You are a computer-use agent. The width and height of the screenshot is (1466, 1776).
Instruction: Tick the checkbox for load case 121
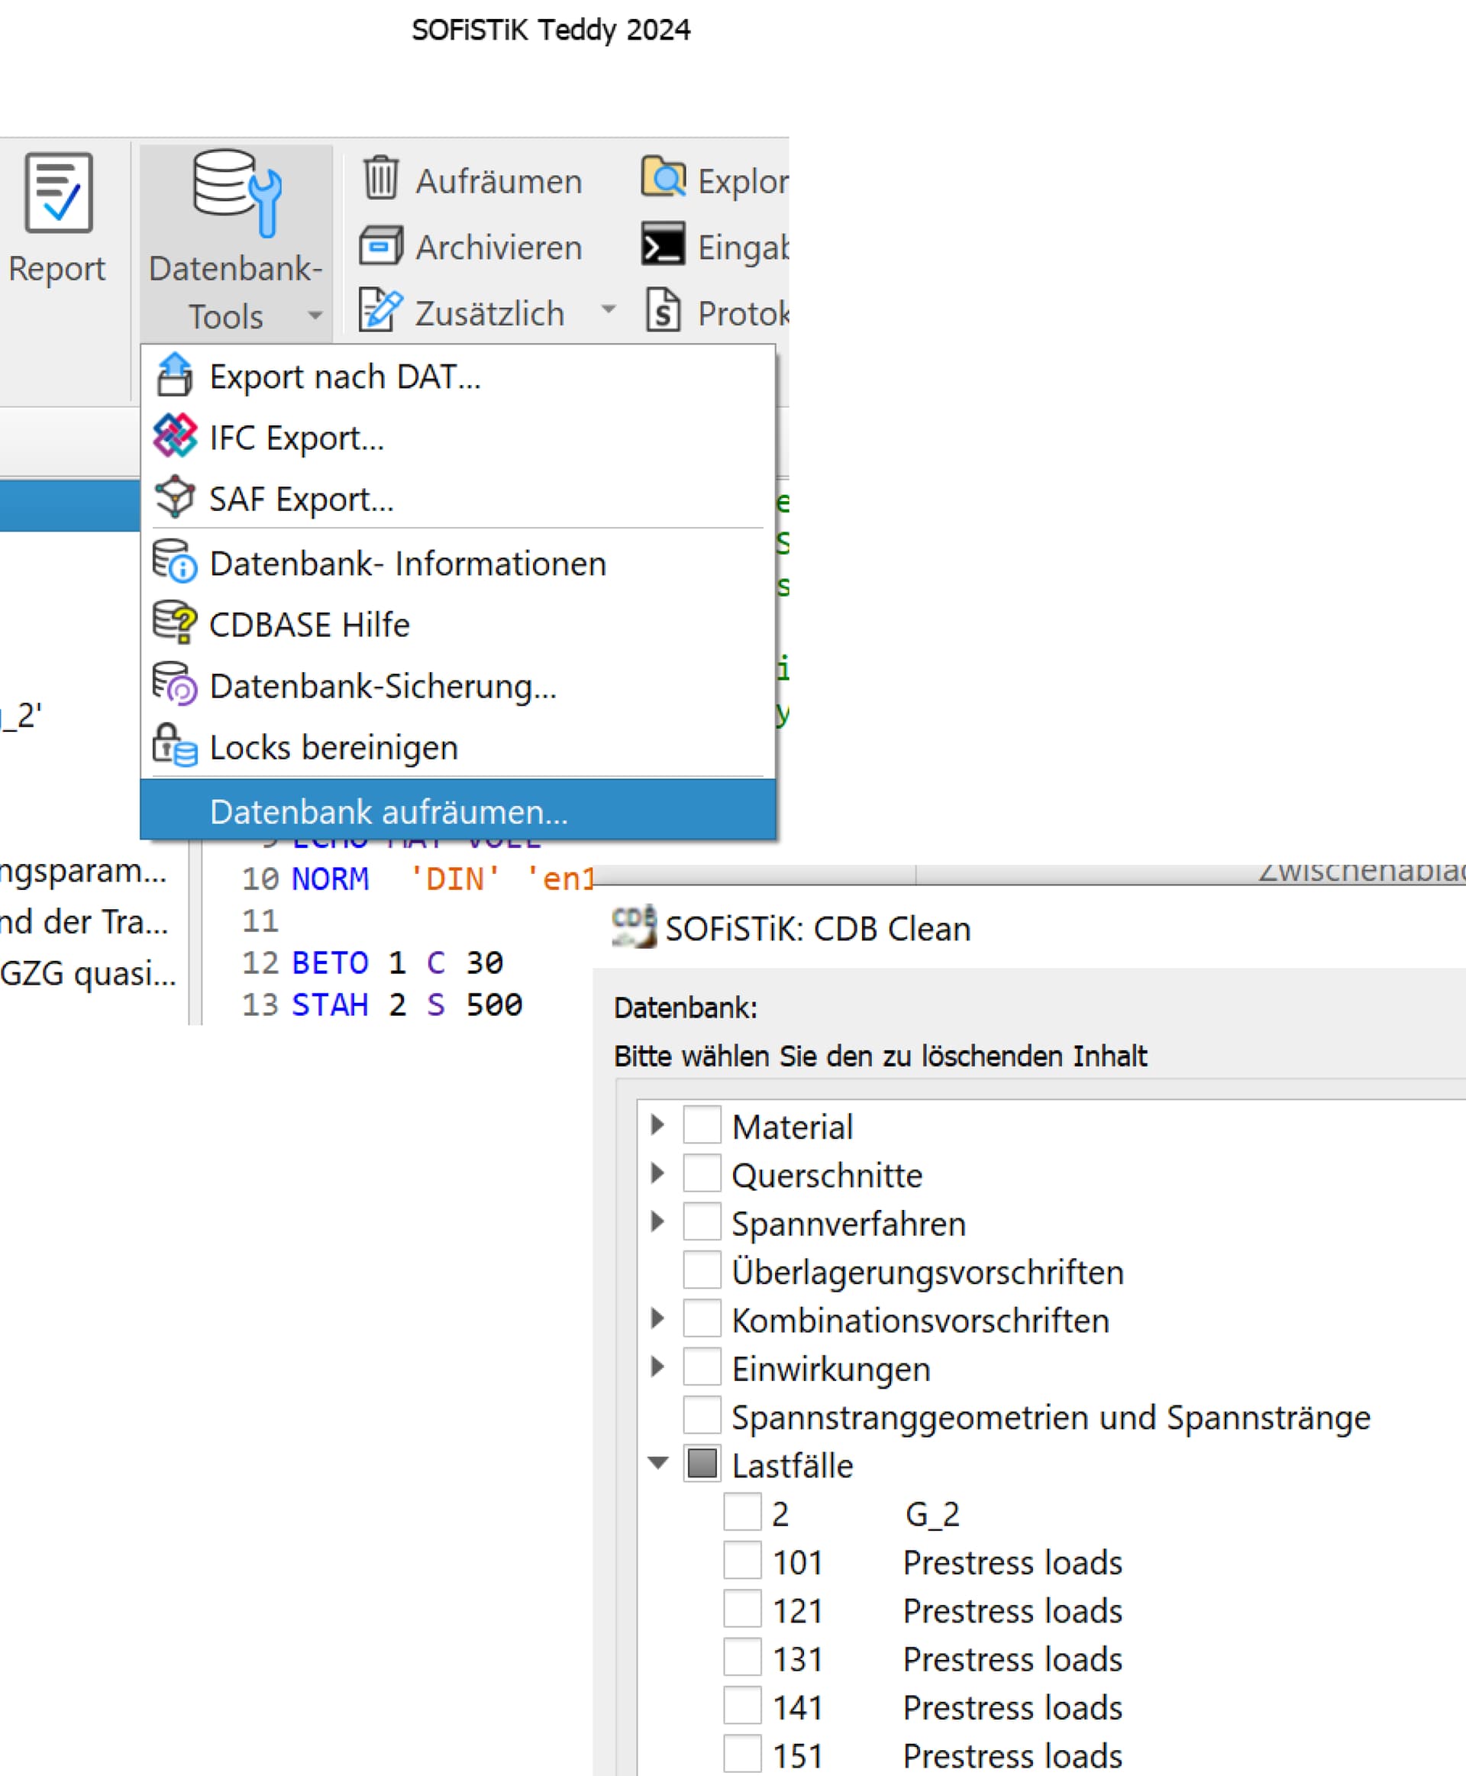[x=742, y=1609]
